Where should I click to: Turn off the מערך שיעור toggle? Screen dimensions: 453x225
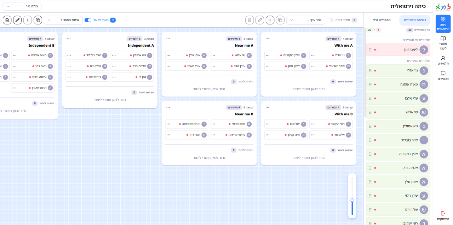pos(88,20)
